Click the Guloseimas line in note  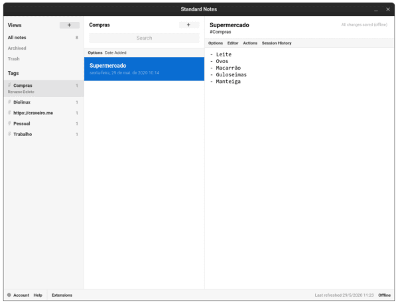(228, 74)
